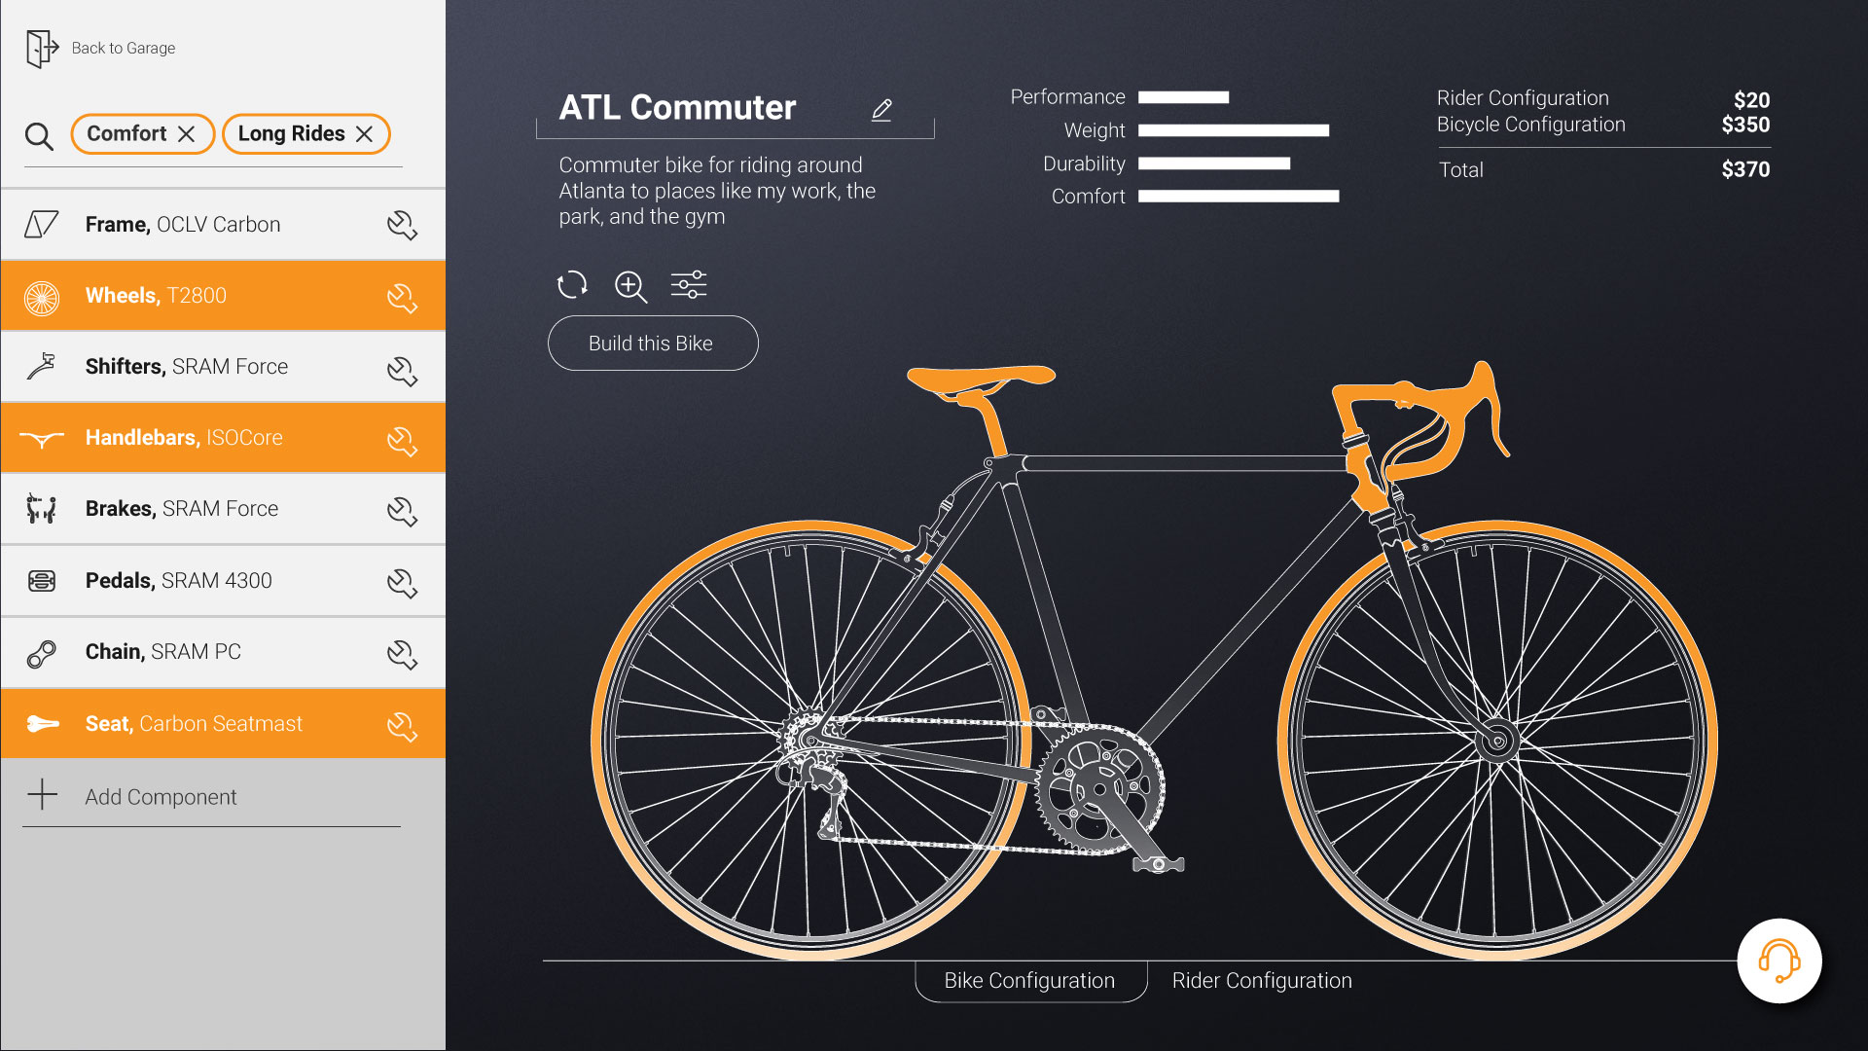The height and width of the screenshot is (1051, 1868).
Task: Remove the Comfort filter tag
Action: click(x=187, y=134)
